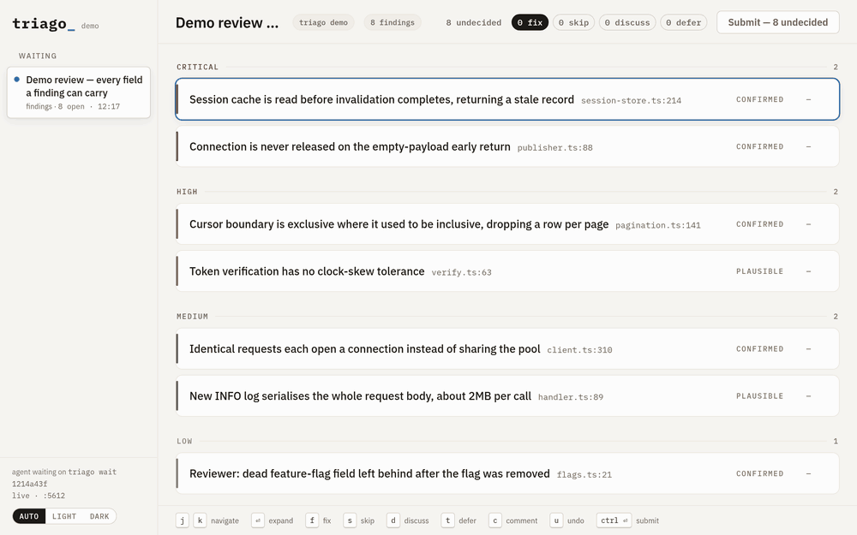This screenshot has width=857, height=535.
Task: Click CONFIRMED status on dead feature-flag row
Action: coord(759,473)
